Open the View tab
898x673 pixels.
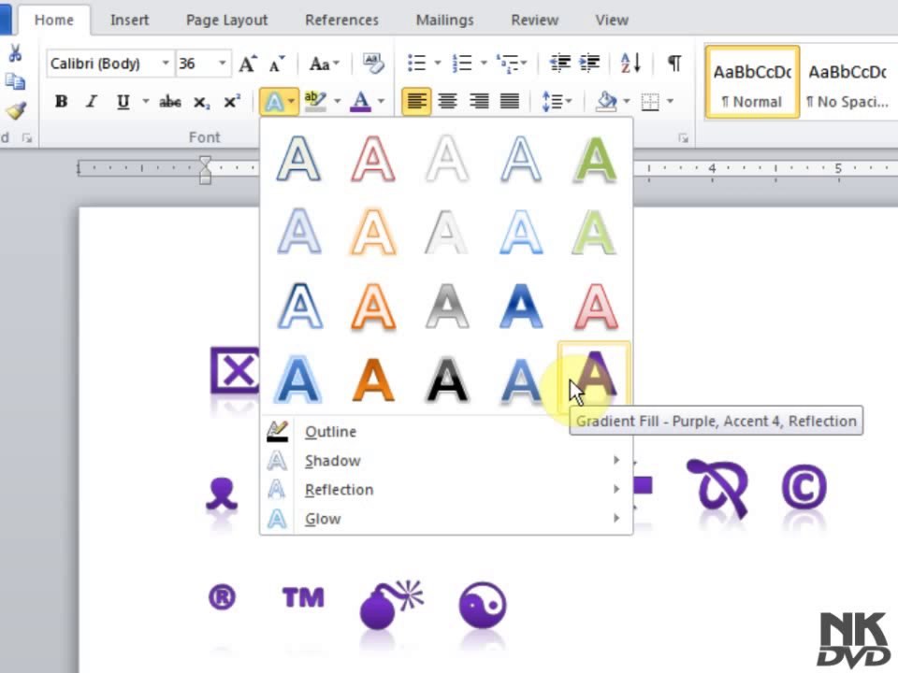pyautogui.click(x=612, y=20)
